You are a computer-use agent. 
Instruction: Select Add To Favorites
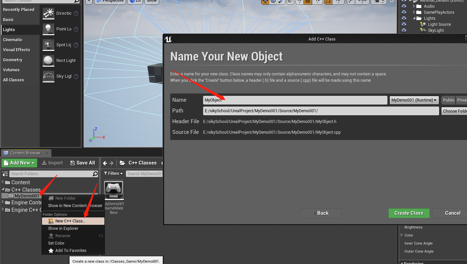pyautogui.click(x=73, y=251)
